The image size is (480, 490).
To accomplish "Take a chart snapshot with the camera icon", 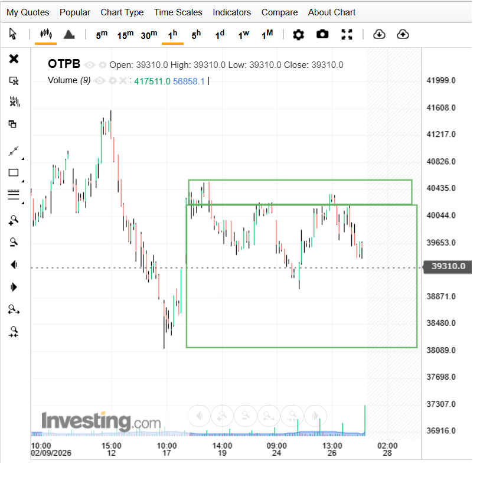I will tap(322, 35).
